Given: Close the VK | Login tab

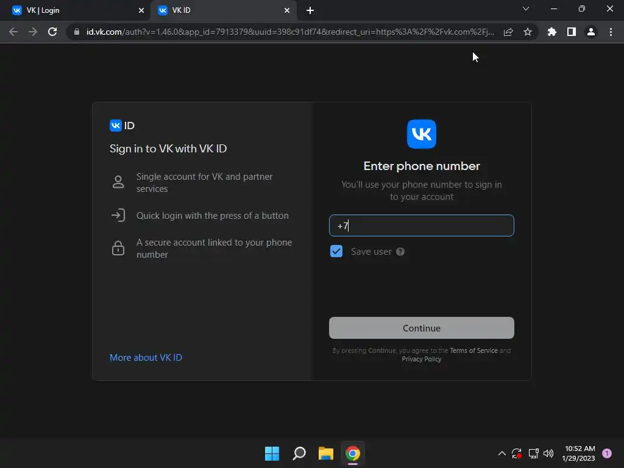Looking at the screenshot, I should point(141,10).
